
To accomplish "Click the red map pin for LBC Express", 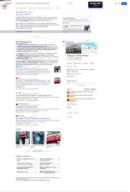I will (x=89, y=48).
